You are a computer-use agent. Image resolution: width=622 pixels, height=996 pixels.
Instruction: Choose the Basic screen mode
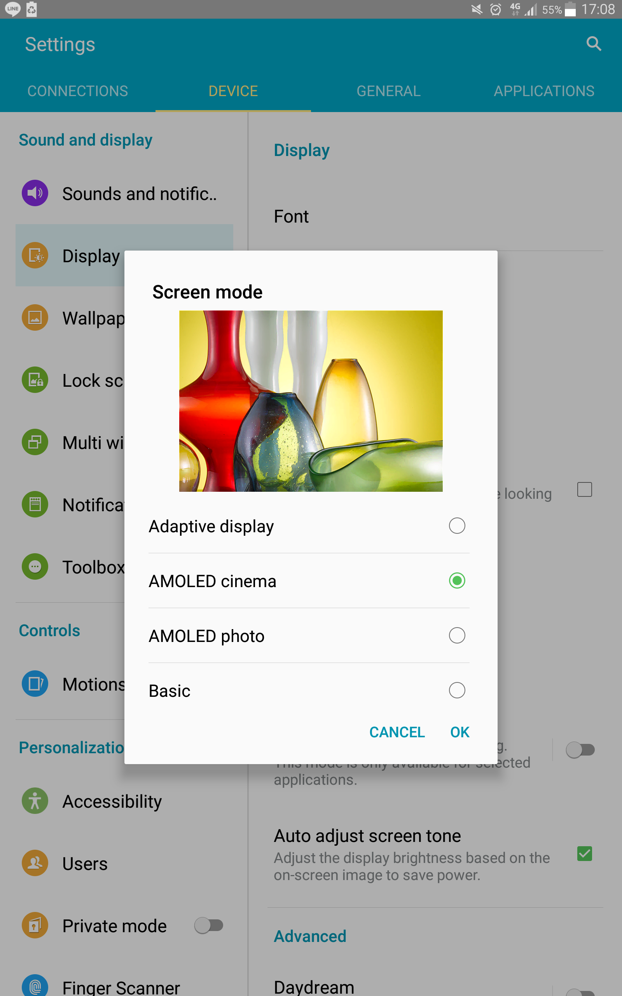pos(457,690)
